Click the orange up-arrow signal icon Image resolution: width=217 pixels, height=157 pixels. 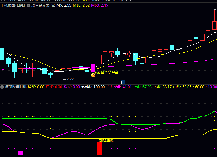click(93, 75)
